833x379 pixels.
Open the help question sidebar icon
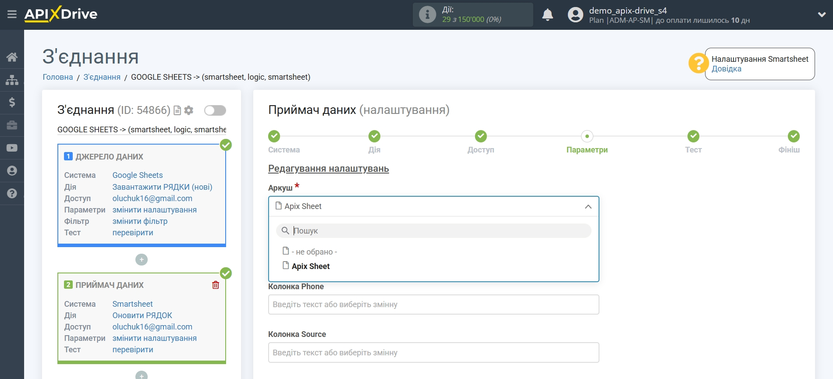[x=12, y=194]
